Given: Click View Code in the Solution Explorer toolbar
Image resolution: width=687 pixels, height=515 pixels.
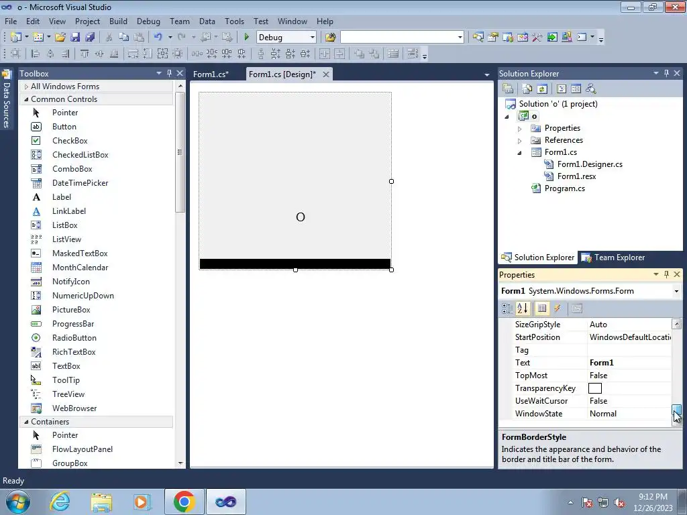Looking at the screenshot, I should click(x=562, y=89).
